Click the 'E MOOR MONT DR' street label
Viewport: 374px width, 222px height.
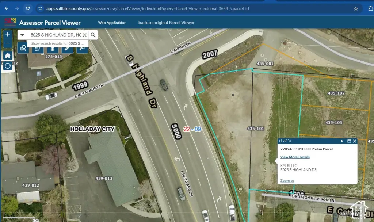pos(89,91)
